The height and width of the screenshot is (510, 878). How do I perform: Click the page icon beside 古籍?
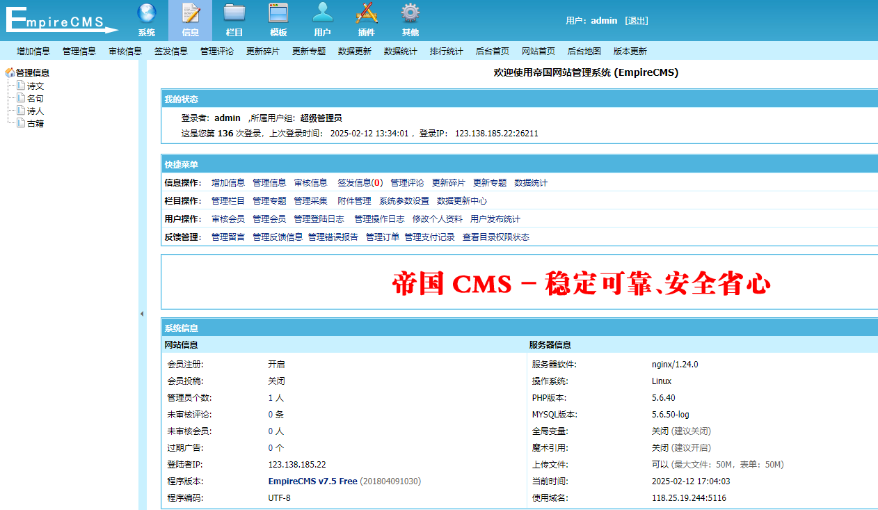point(21,123)
